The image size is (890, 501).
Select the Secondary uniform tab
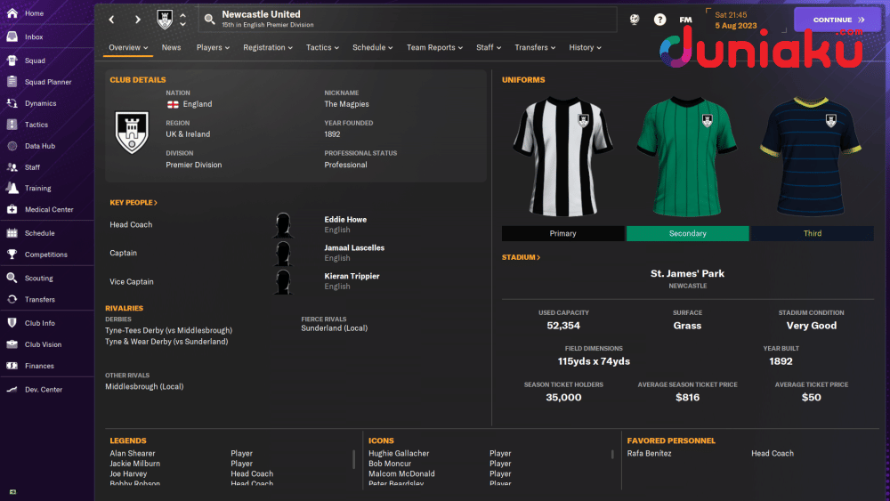(687, 233)
